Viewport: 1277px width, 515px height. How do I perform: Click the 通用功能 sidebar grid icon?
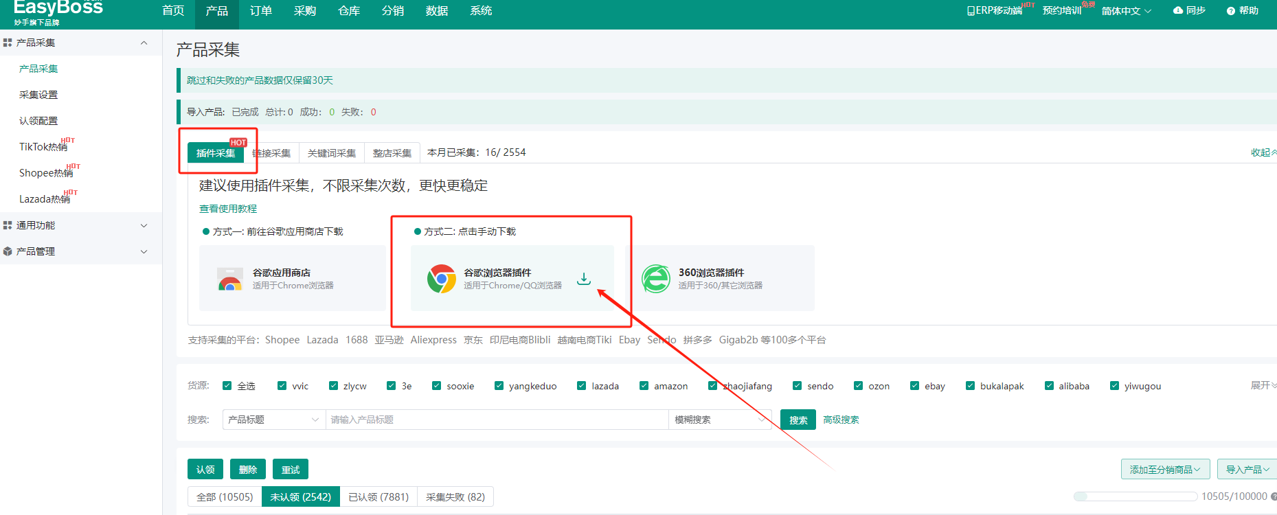pos(8,225)
